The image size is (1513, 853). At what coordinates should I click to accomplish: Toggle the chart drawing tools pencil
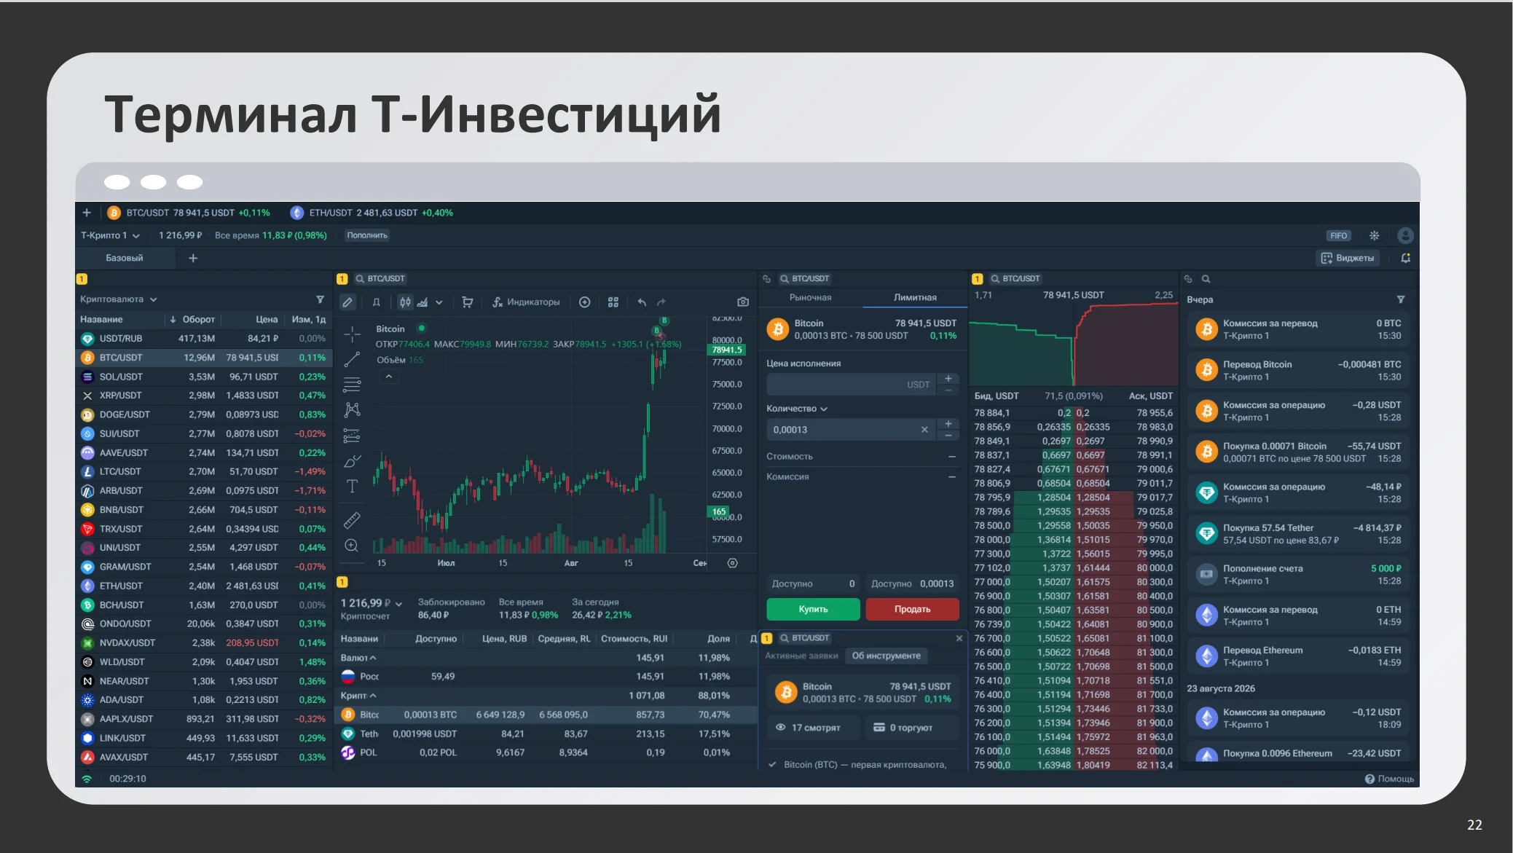pyautogui.click(x=347, y=302)
